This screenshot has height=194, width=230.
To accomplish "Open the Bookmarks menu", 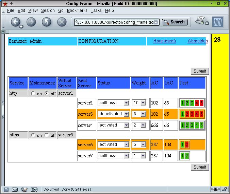I will pyautogui.click(x=77, y=11).
